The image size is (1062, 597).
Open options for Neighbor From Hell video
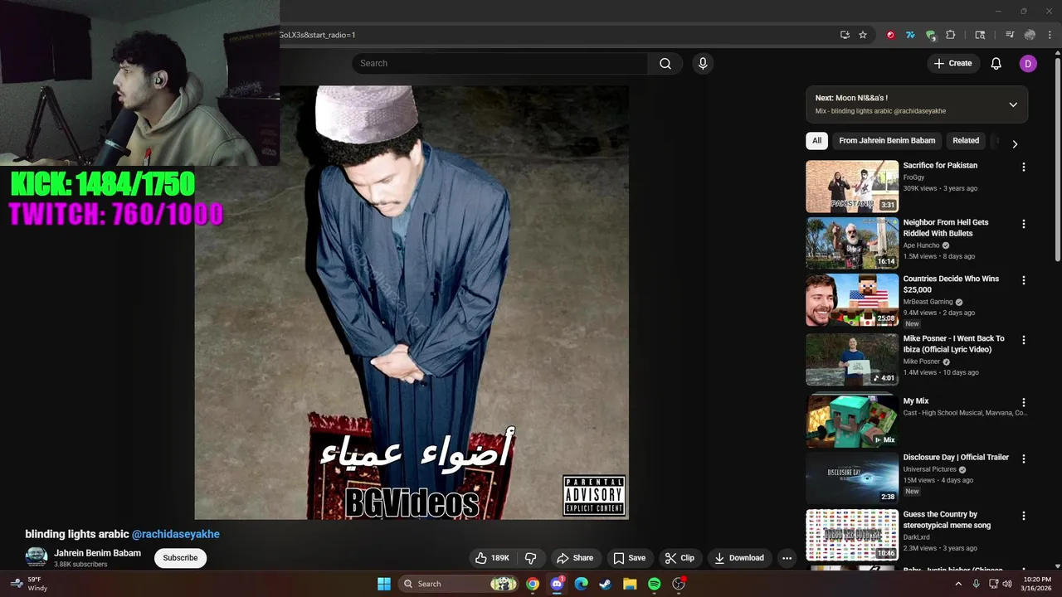(1023, 224)
